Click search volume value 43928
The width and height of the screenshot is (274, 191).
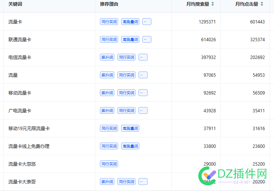[210, 111]
